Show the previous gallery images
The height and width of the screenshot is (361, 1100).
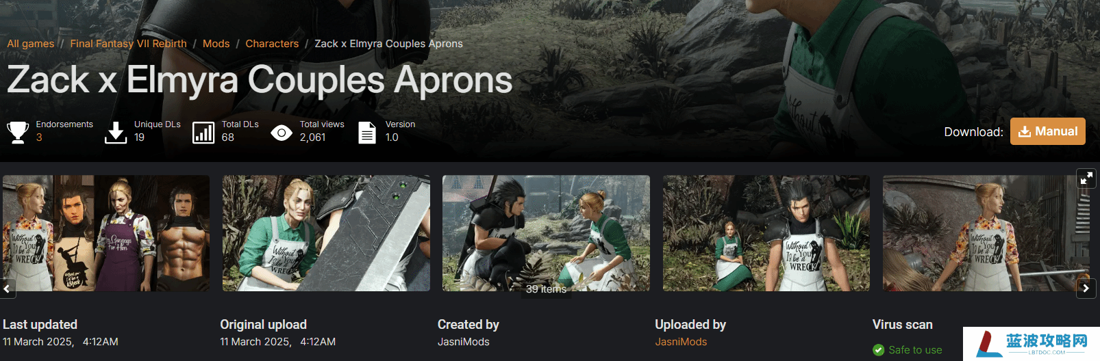[x=7, y=289]
